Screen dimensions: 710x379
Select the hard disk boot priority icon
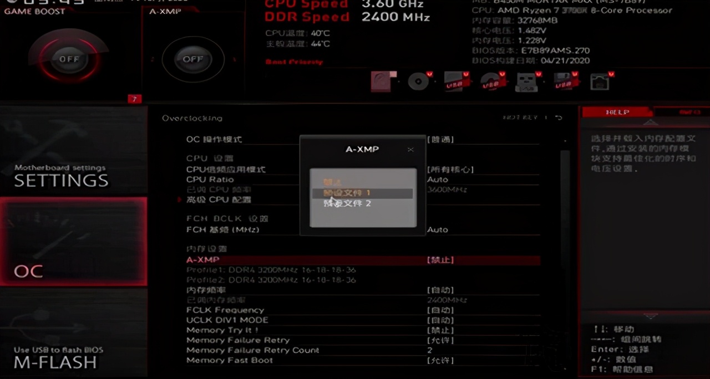(384, 81)
